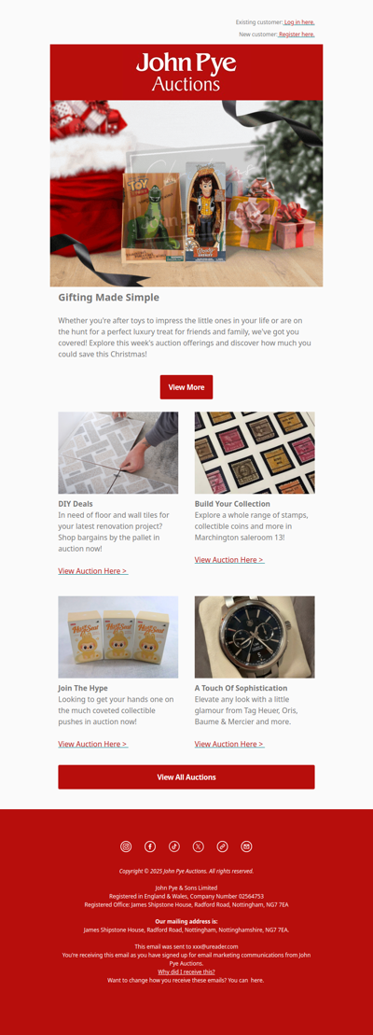Click the floor tiles DIY thumbnail
The image size is (373, 1035).
click(x=118, y=453)
